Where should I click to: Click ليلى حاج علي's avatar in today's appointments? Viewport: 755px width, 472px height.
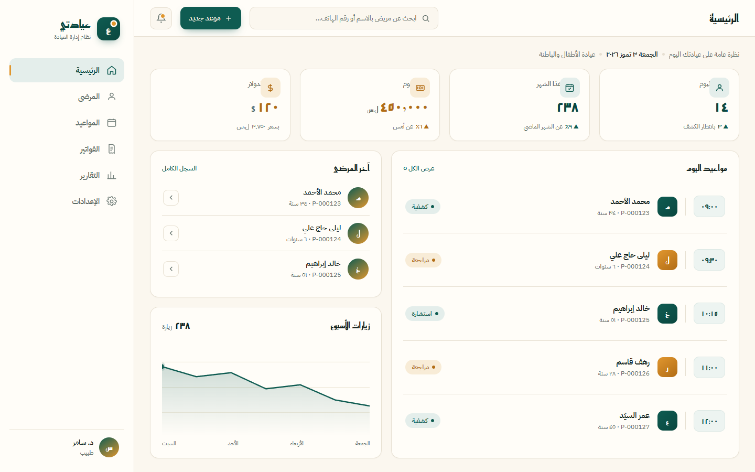[x=667, y=260]
